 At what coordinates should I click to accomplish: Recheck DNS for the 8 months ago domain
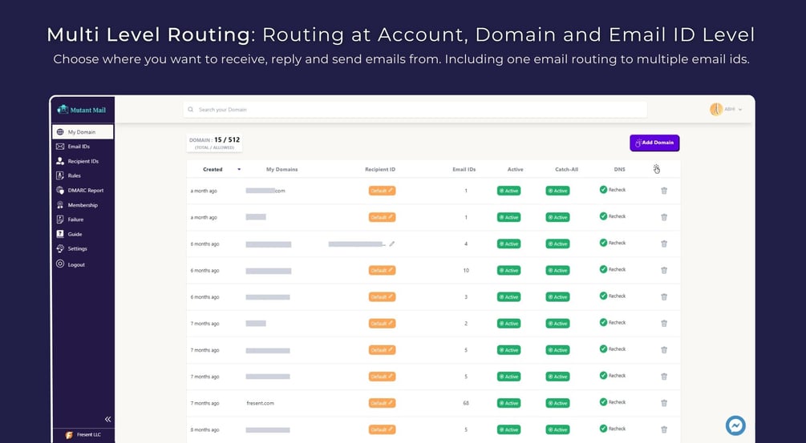click(612, 429)
